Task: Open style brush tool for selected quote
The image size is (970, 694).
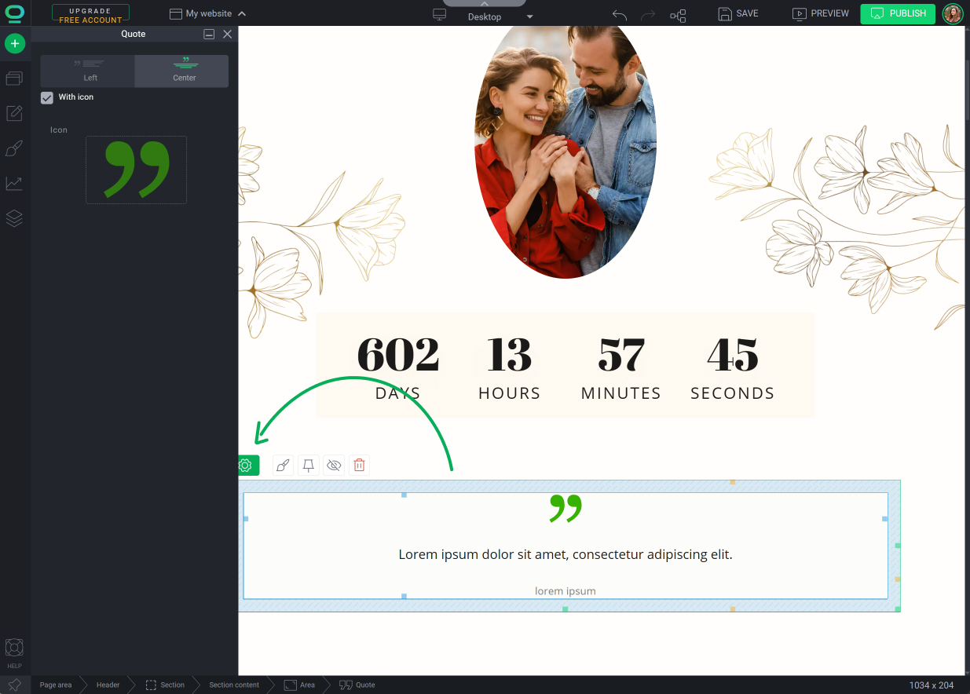Action: pos(284,466)
